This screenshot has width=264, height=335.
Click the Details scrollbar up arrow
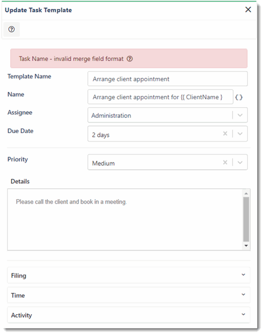coord(246,193)
